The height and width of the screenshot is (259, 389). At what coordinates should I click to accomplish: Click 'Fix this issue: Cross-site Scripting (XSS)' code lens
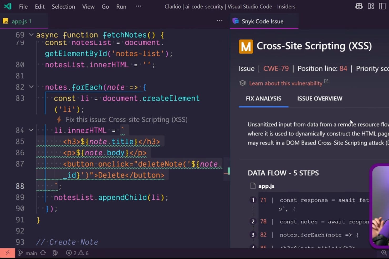click(127, 120)
